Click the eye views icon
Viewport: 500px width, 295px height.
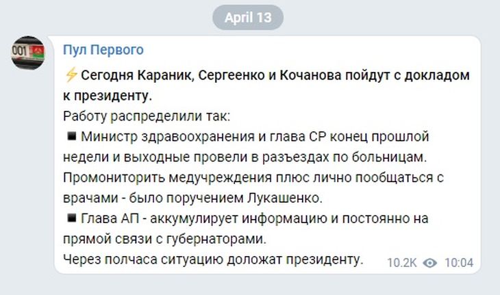430,262
